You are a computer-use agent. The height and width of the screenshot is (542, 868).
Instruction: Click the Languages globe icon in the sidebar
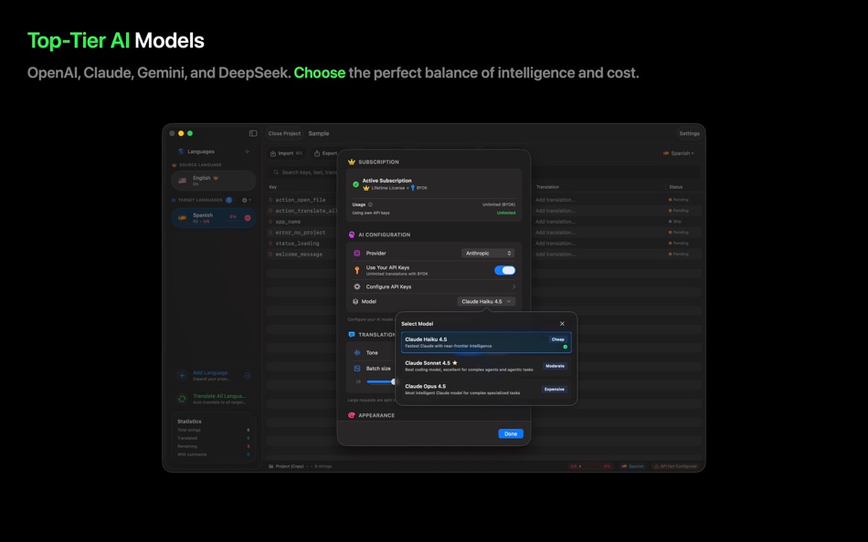(183, 151)
